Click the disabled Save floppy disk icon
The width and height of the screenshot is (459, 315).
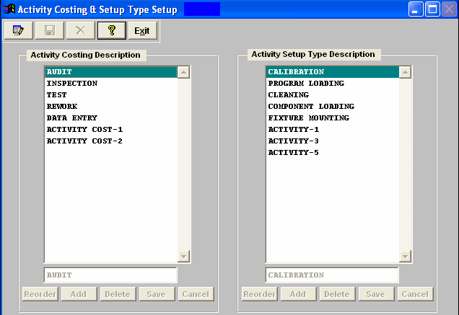[x=50, y=30]
